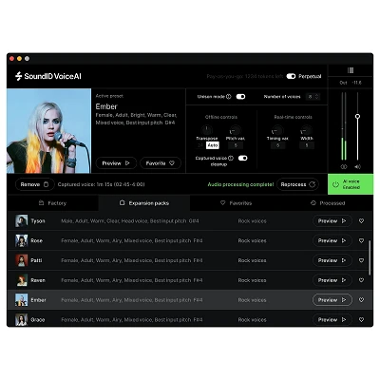This screenshot has width=380, height=380.
Task: Select the Rose voice name
Action: [x=36, y=240]
